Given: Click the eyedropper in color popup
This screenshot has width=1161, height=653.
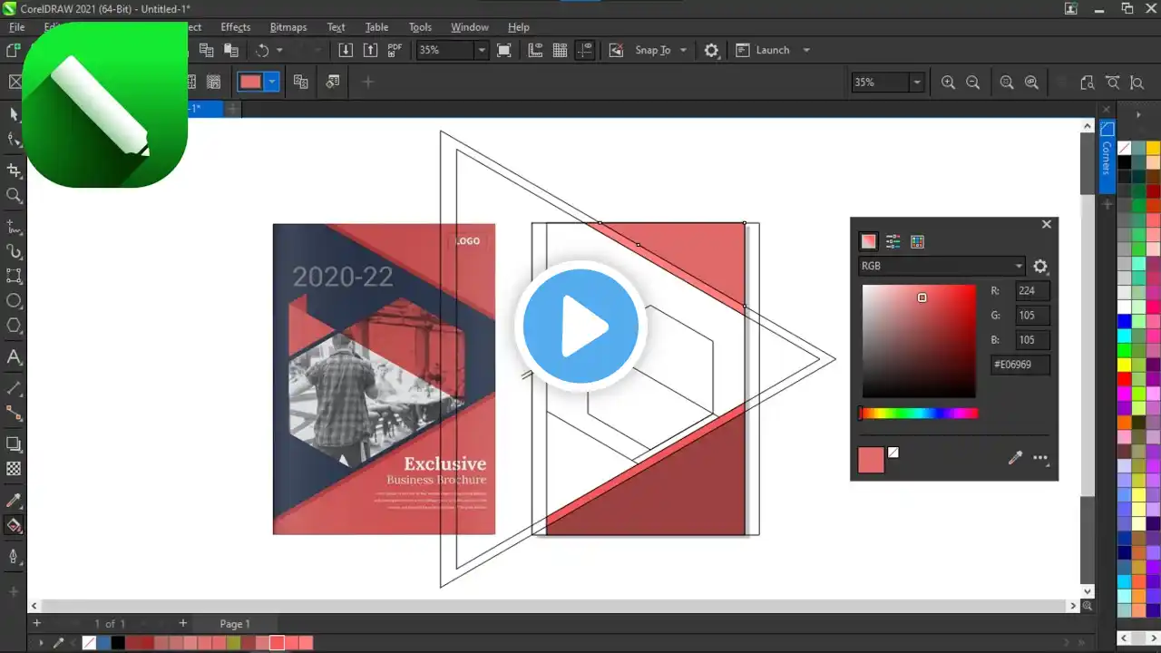Looking at the screenshot, I should pos(1015,459).
